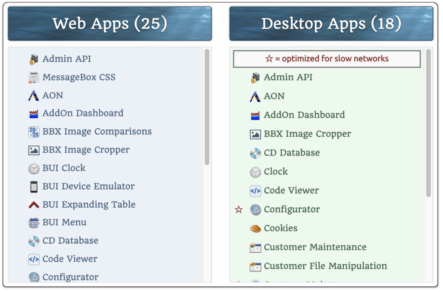Select the Web Apps (25) header
The image size is (443, 292).
[110, 24]
